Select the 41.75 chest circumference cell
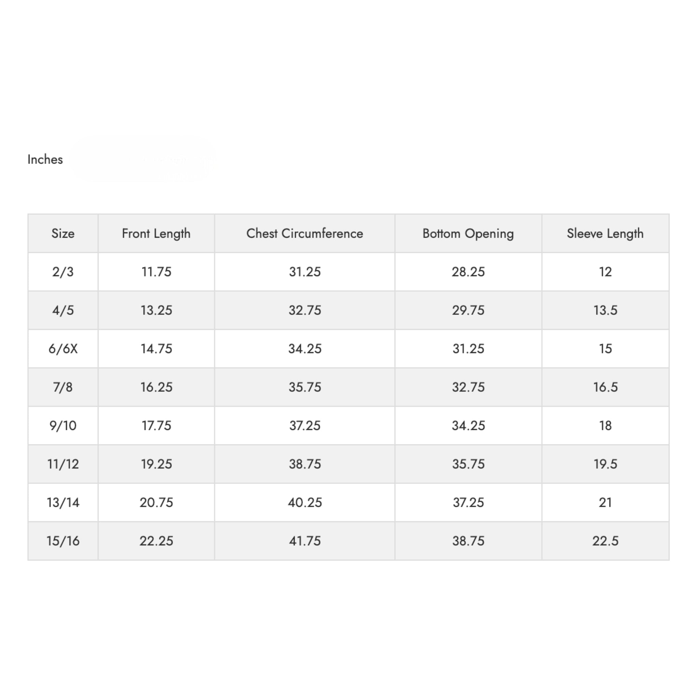683x683 pixels. [x=305, y=541]
